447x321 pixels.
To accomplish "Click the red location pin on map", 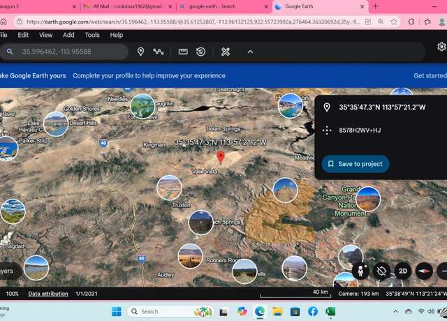I will coord(221,157).
